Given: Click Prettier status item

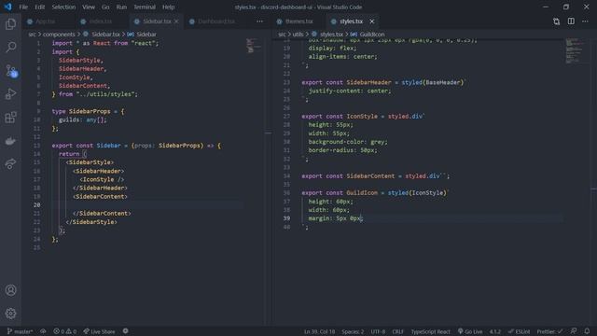Looking at the screenshot, I should [549, 331].
